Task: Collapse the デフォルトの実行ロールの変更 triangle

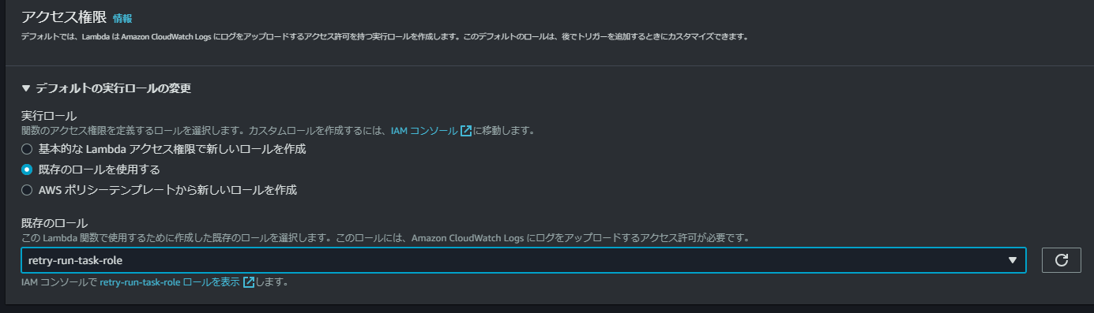Action: [x=26, y=88]
